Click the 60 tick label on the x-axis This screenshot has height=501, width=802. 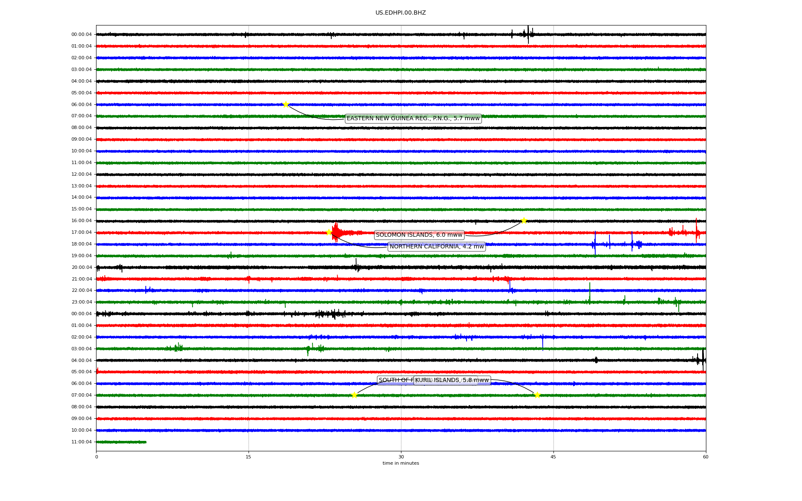pyautogui.click(x=706, y=457)
